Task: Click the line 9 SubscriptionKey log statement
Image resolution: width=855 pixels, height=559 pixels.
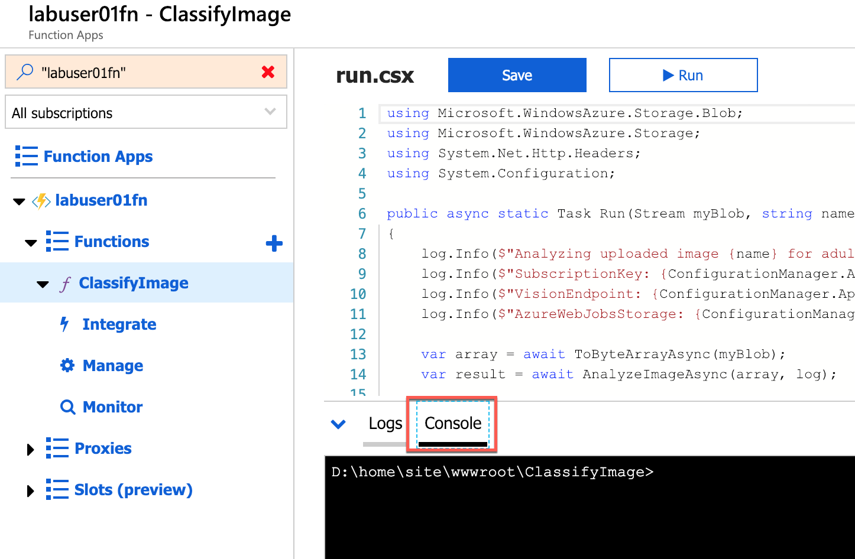Action: pos(637,274)
